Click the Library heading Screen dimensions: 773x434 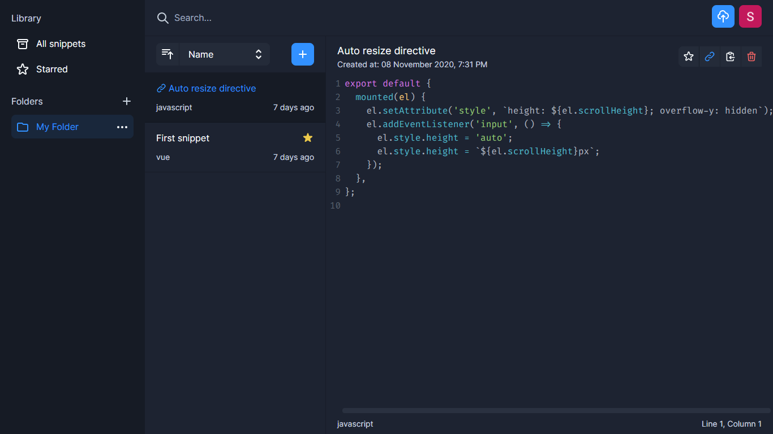coord(26,19)
